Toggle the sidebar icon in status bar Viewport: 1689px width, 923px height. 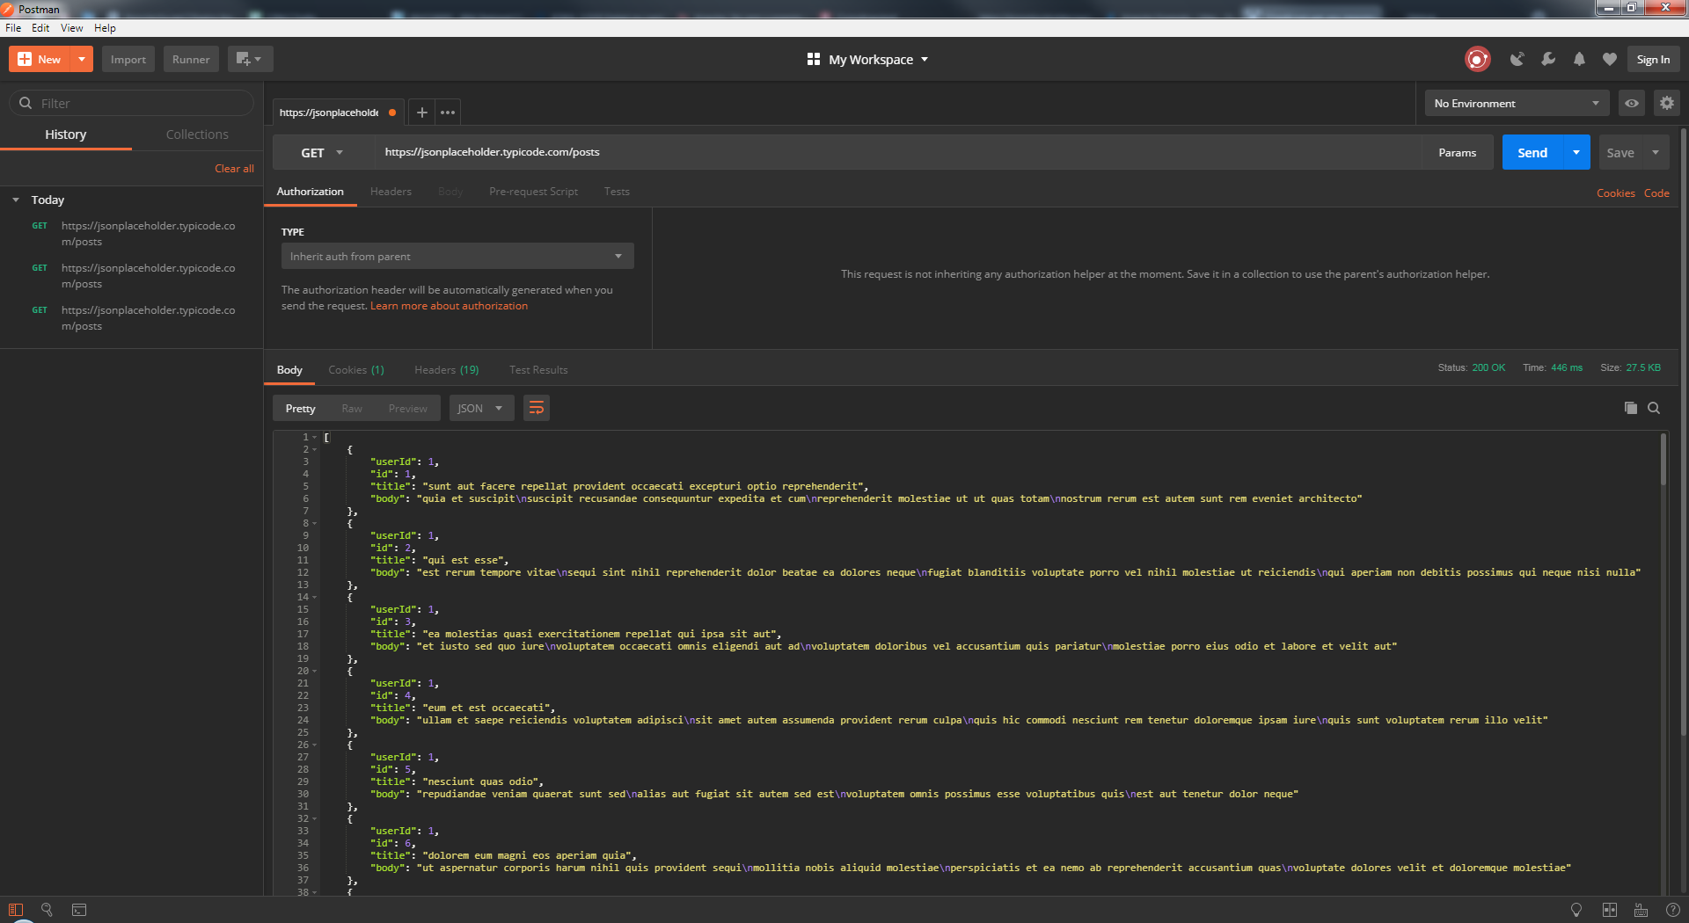coord(16,910)
